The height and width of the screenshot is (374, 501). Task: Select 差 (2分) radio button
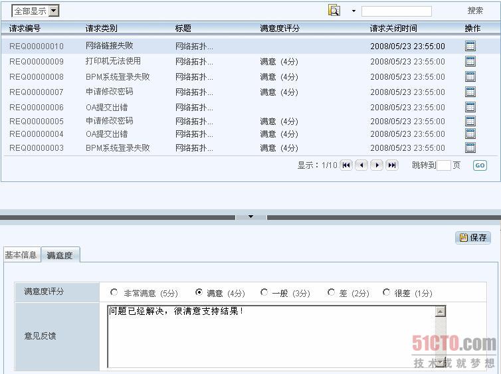[x=331, y=292]
